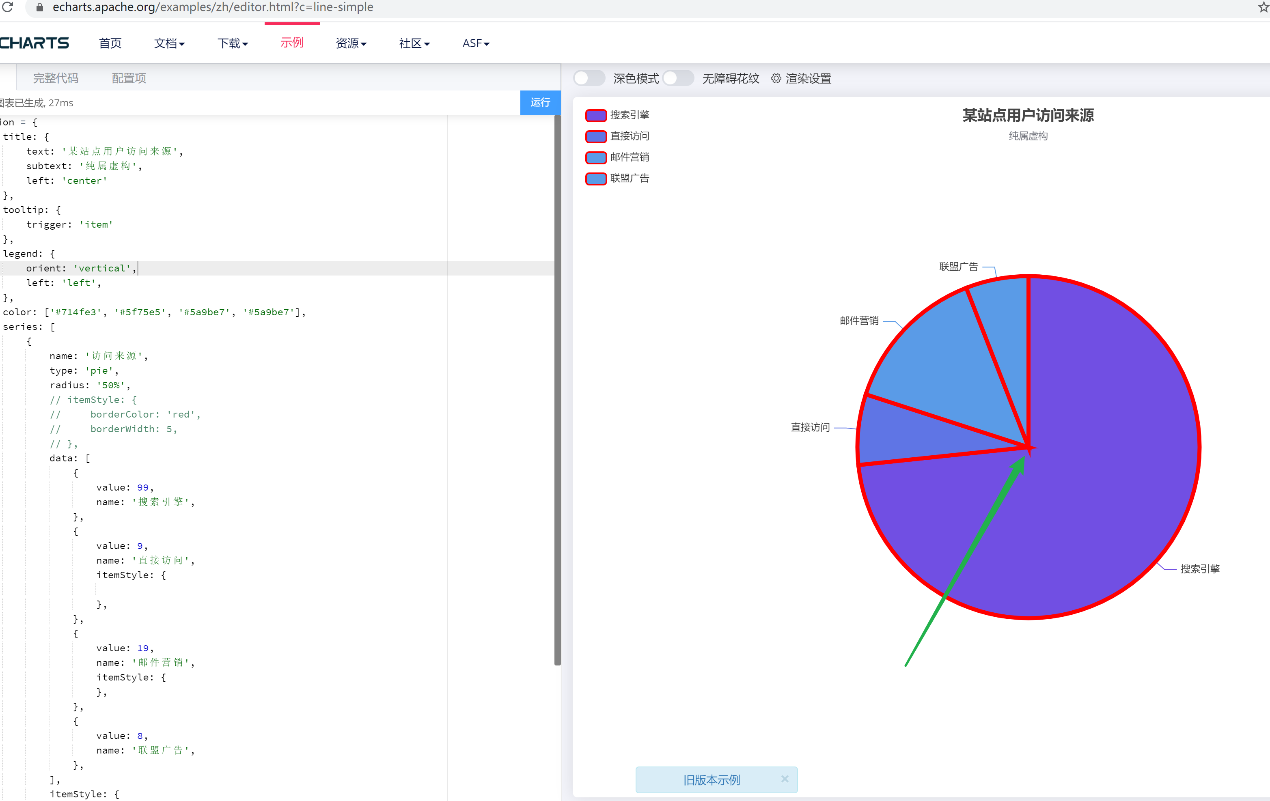Image resolution: width=1270 pixels, height=801 pixels.
Task: Enable the 无障碍花纹 decal pattern switch
Action: click(x=678, y=79)
